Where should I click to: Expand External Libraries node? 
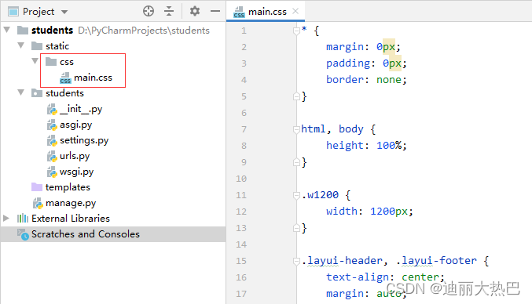tap(6, 218)
